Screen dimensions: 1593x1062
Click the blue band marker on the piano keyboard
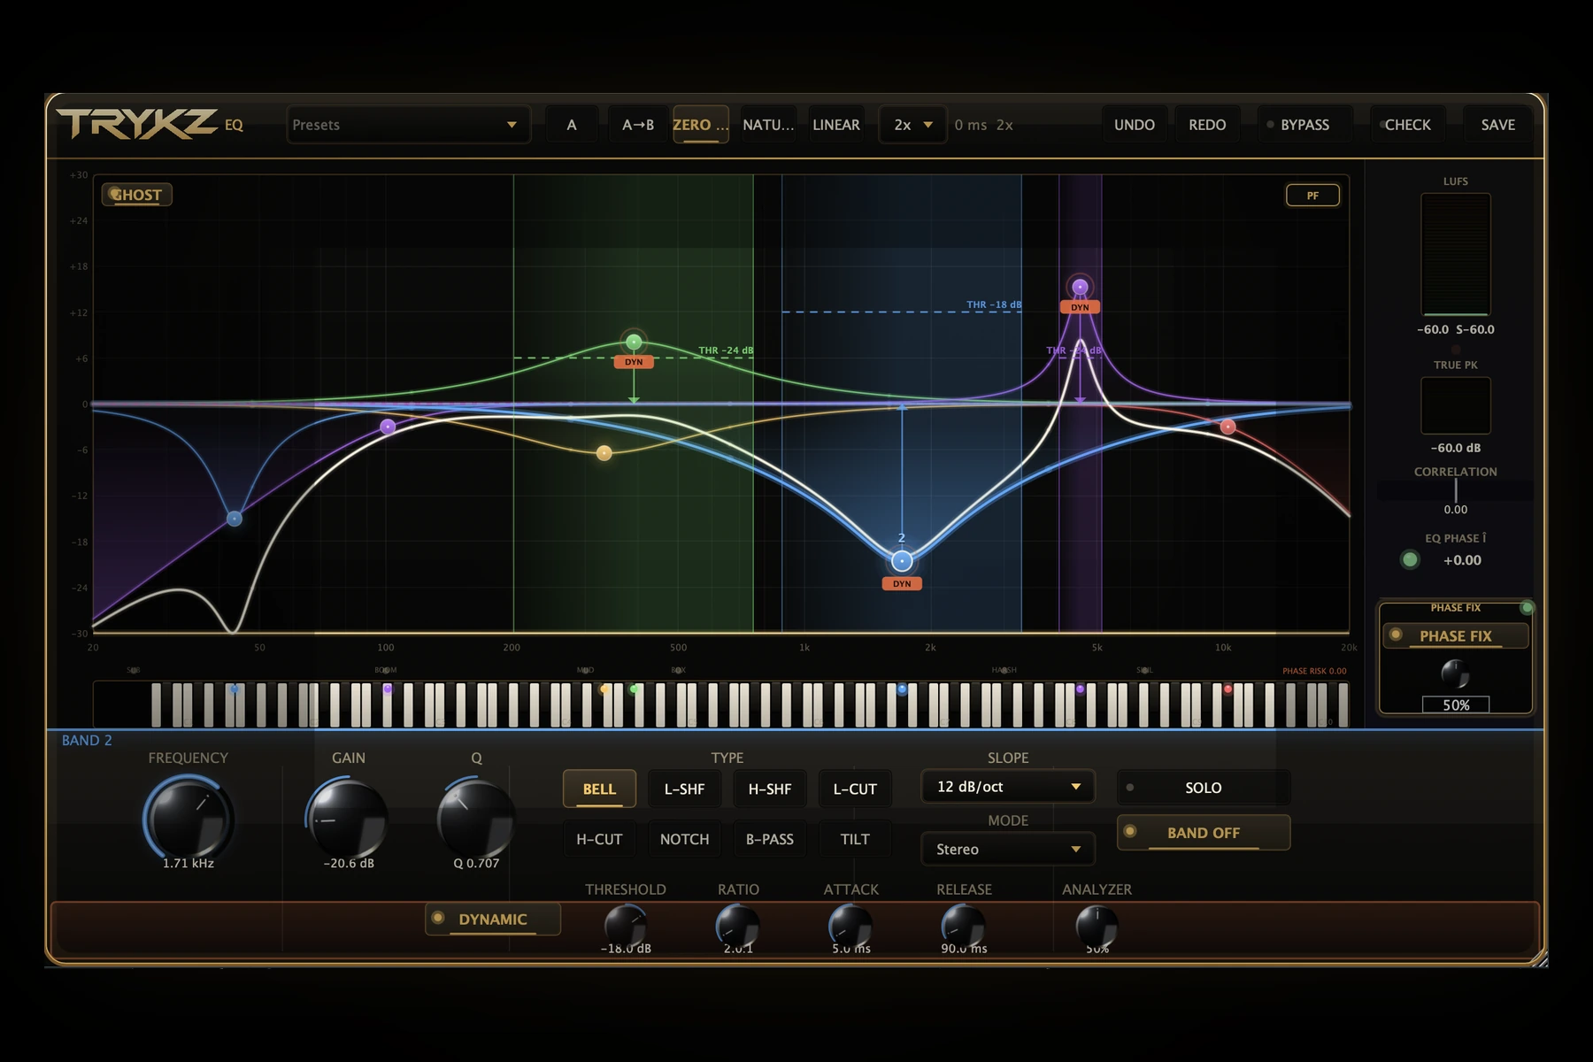902,689
